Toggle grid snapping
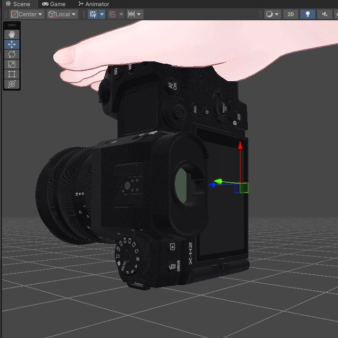338x338 pixels. click(x=112, y=14)
